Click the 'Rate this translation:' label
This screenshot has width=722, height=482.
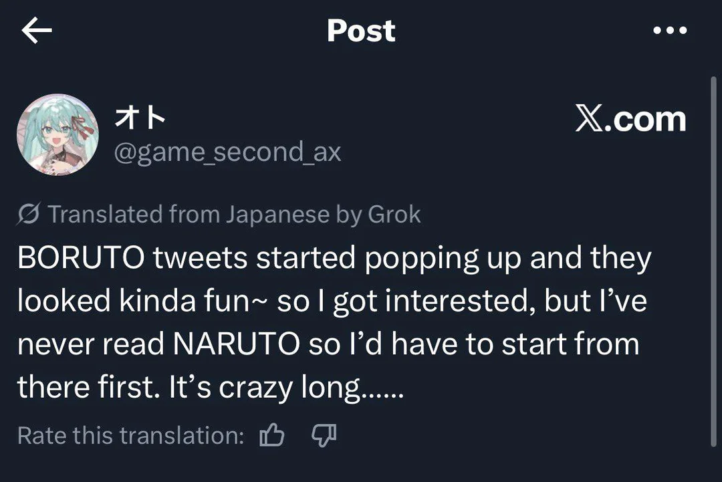(131, 436)
